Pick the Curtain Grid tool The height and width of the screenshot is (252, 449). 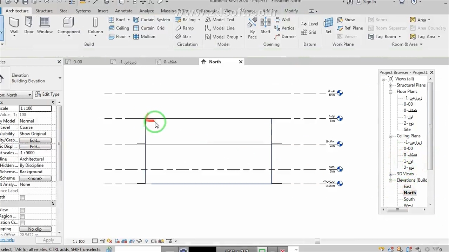tap(149, 28)
